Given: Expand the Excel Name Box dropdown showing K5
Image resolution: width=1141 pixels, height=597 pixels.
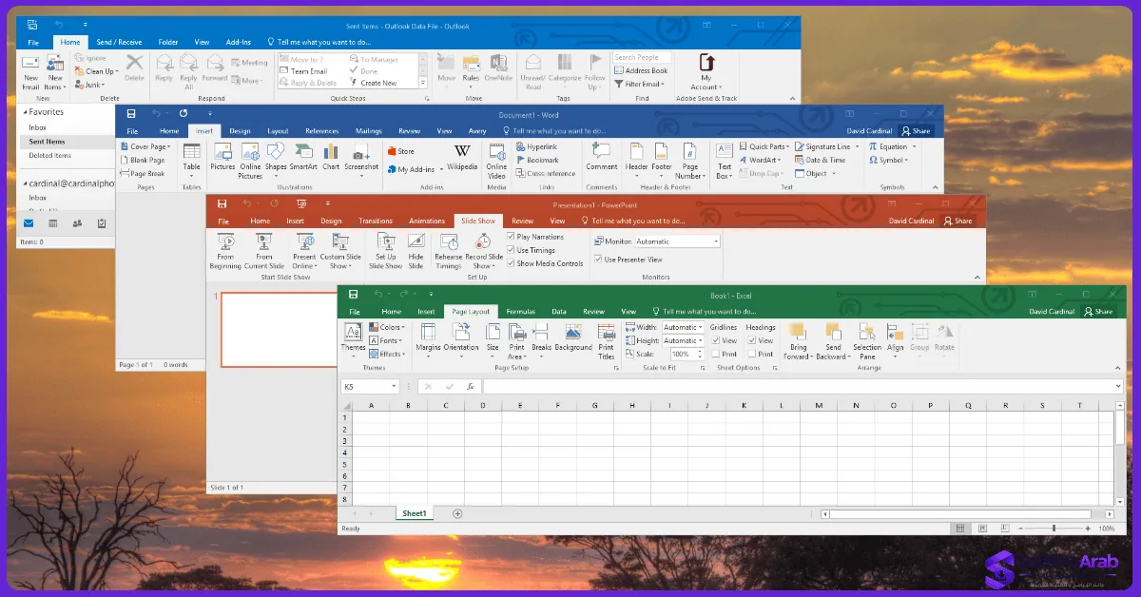Looking at the screenshot, I should click(394, 387).
